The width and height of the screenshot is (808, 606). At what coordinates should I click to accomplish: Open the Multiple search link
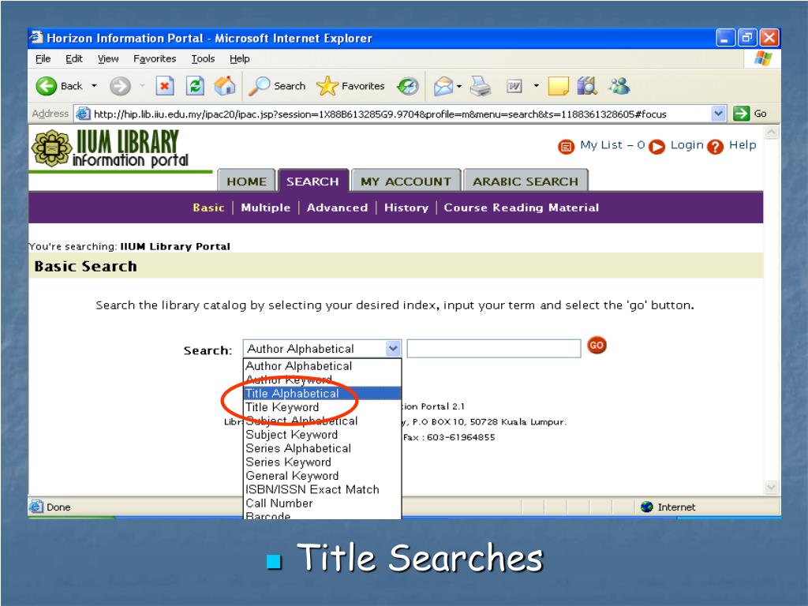pyautogui.click(x=265, y=208)
